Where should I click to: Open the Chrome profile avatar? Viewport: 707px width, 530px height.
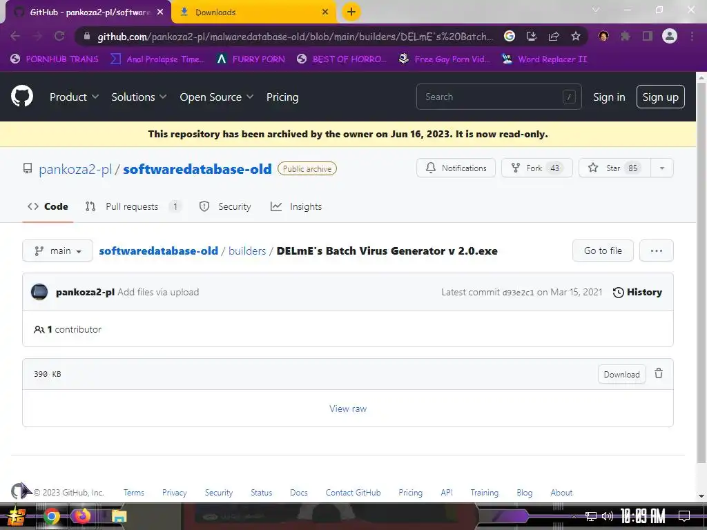pos(670,36)
